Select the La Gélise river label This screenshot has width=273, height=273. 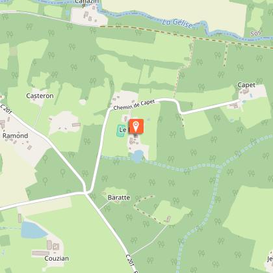point(177,23)
